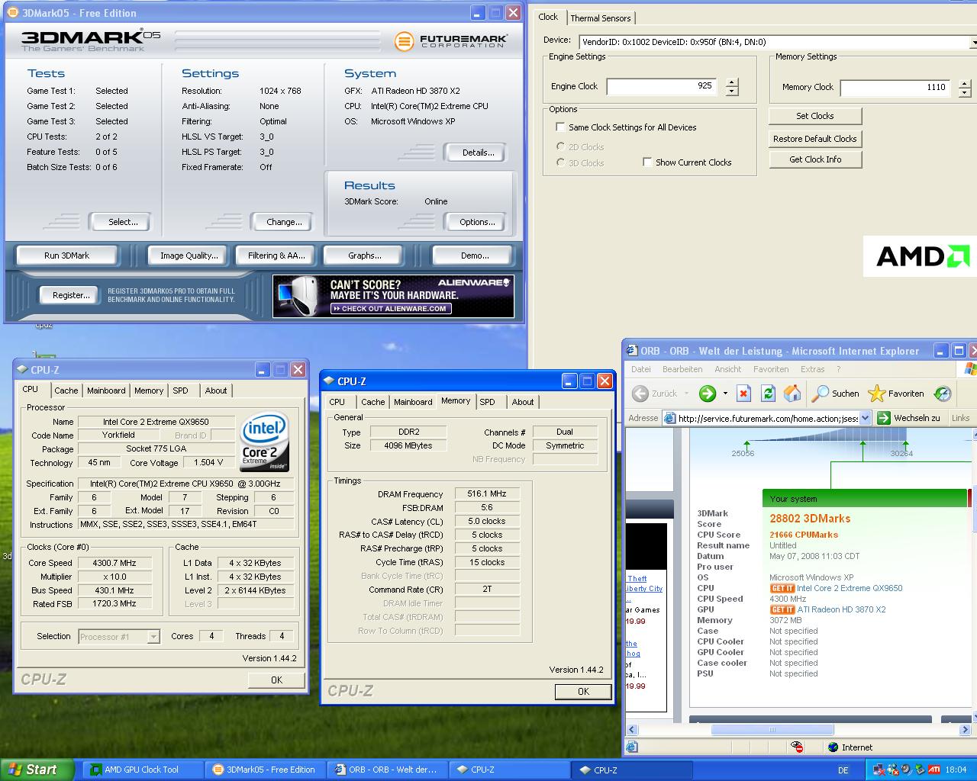
Task: Click the Set Clocks button
Action: (815, 116)
